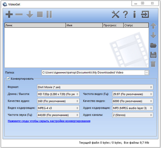
Task: Click the Линк column header
Action: pyautogui.click(x=35, y=25)
